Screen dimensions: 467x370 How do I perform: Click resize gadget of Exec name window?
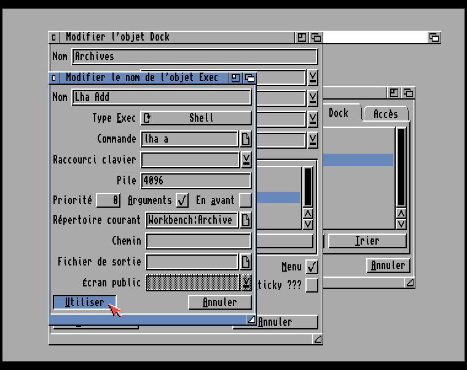[x=251, y=320]
